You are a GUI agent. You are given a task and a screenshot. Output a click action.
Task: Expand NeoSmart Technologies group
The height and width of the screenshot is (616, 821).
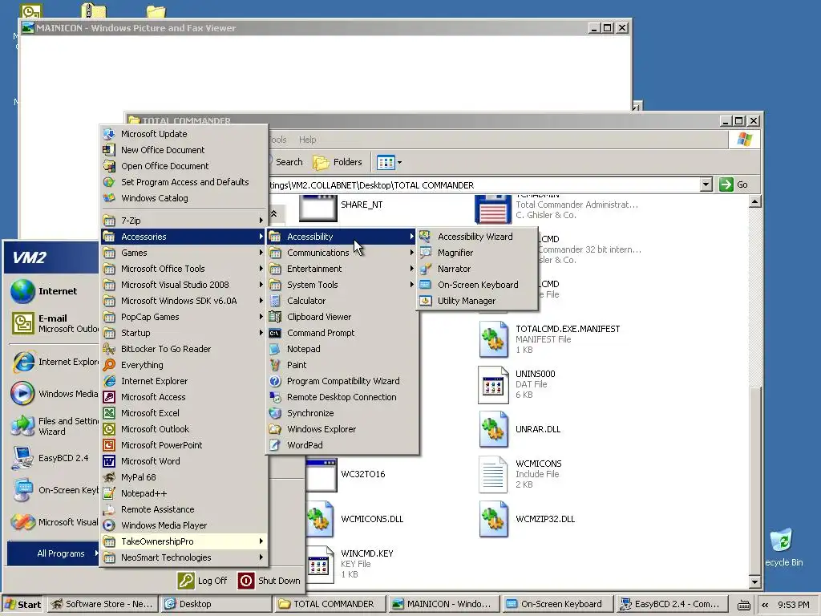(x=184, y=557)
